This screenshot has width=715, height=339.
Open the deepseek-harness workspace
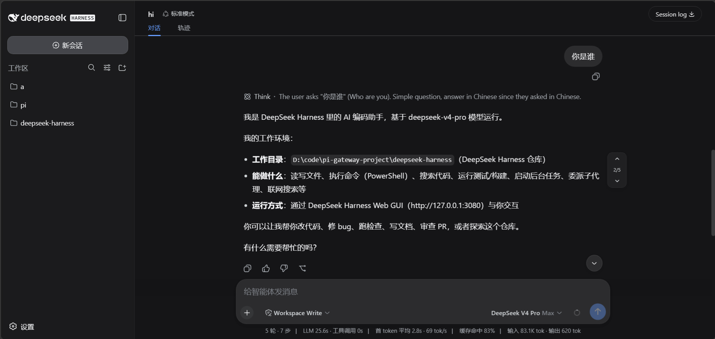pos(68,123)
